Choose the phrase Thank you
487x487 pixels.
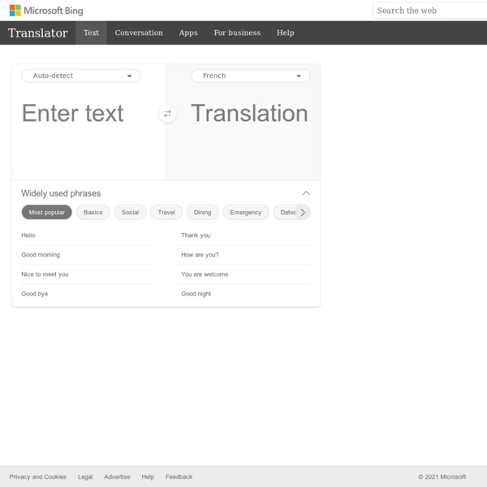[243, 235]
